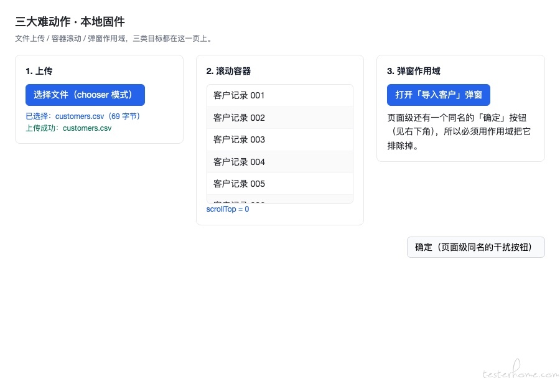The height and width of the screenshot is (386, 560).
Task: Select row 客户记录 003
Action: 279,139
